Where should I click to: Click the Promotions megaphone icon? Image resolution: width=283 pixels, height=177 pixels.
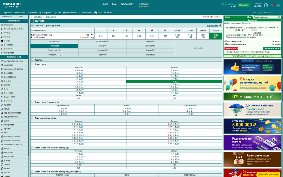point(105,13)
